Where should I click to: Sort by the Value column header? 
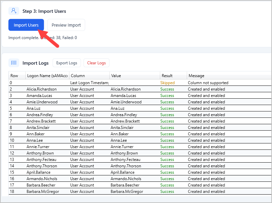[x=135, y=76]
